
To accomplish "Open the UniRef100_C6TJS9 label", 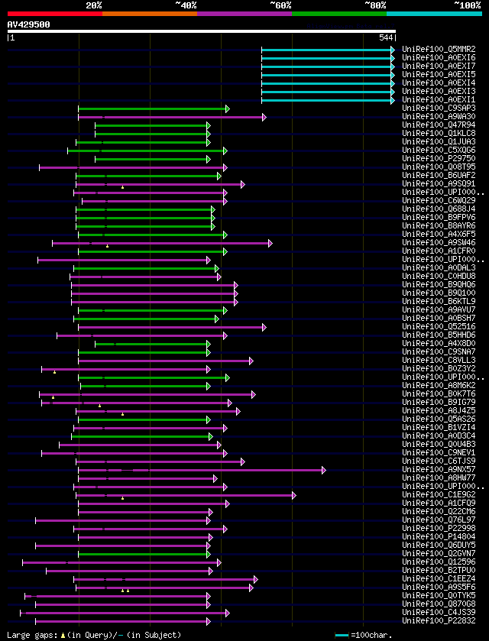I will 439,461.
